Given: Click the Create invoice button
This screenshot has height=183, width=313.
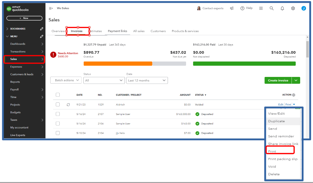Looking at the screenshot, I should (x=278, y=80).
